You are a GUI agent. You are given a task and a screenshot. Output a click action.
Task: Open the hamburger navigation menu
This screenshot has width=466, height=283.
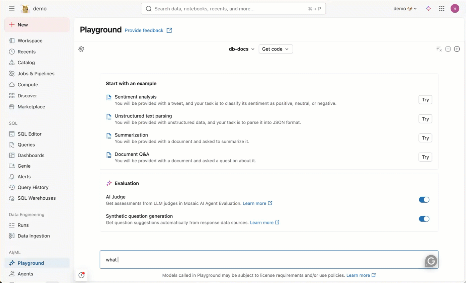click(x=11, y=8)
